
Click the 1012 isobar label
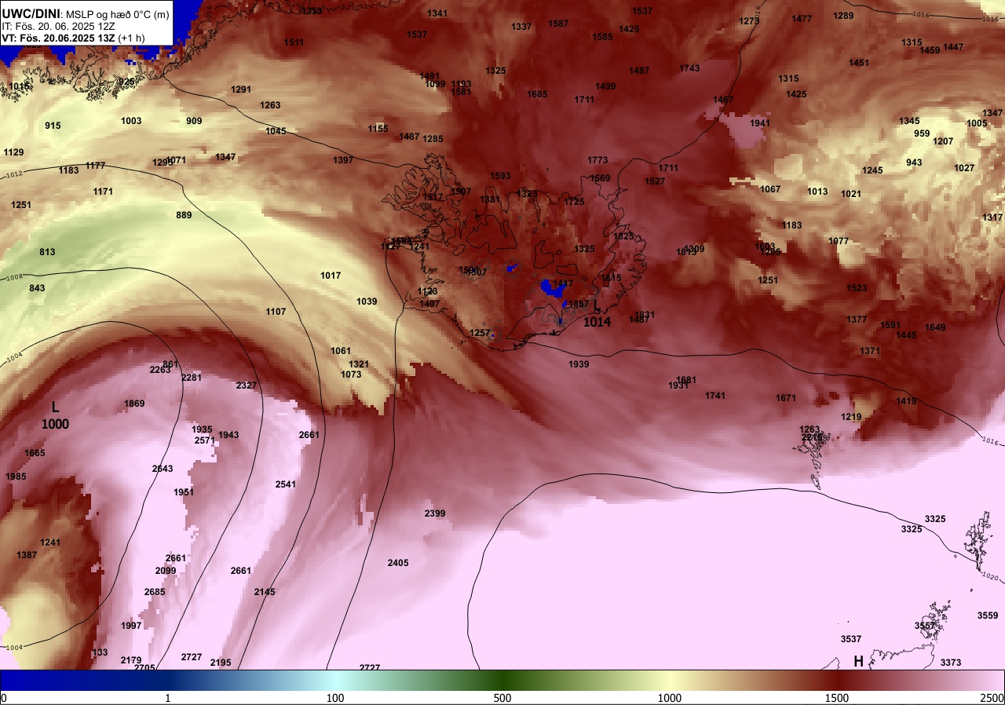14,174
